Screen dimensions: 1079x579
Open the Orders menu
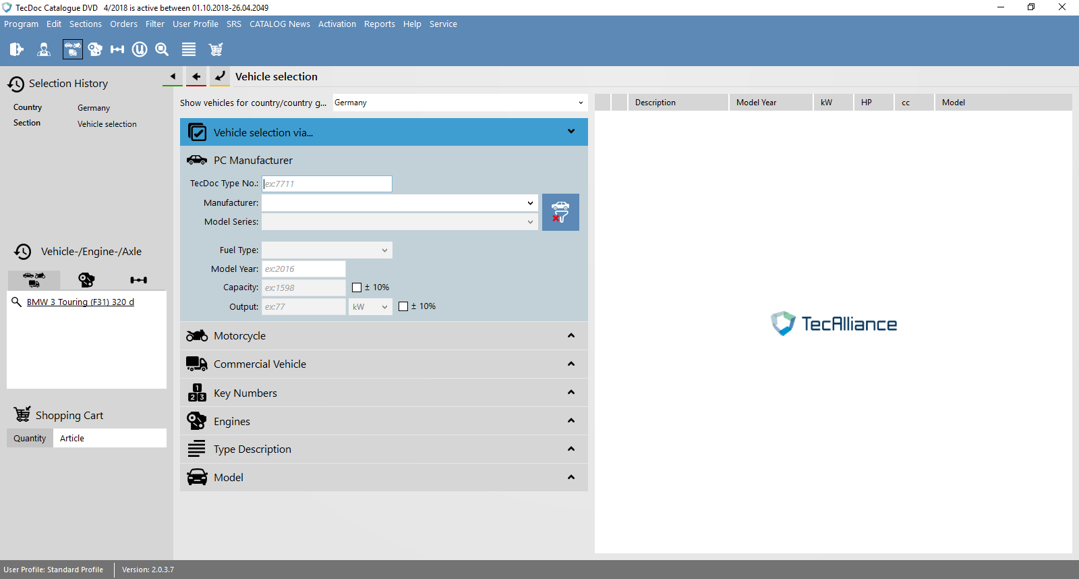[123, 24]
